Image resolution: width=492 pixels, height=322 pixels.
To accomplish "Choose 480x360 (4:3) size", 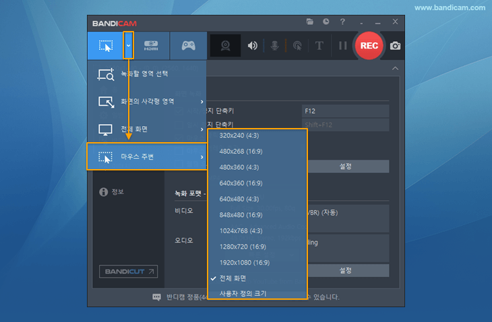I will 257,168.
